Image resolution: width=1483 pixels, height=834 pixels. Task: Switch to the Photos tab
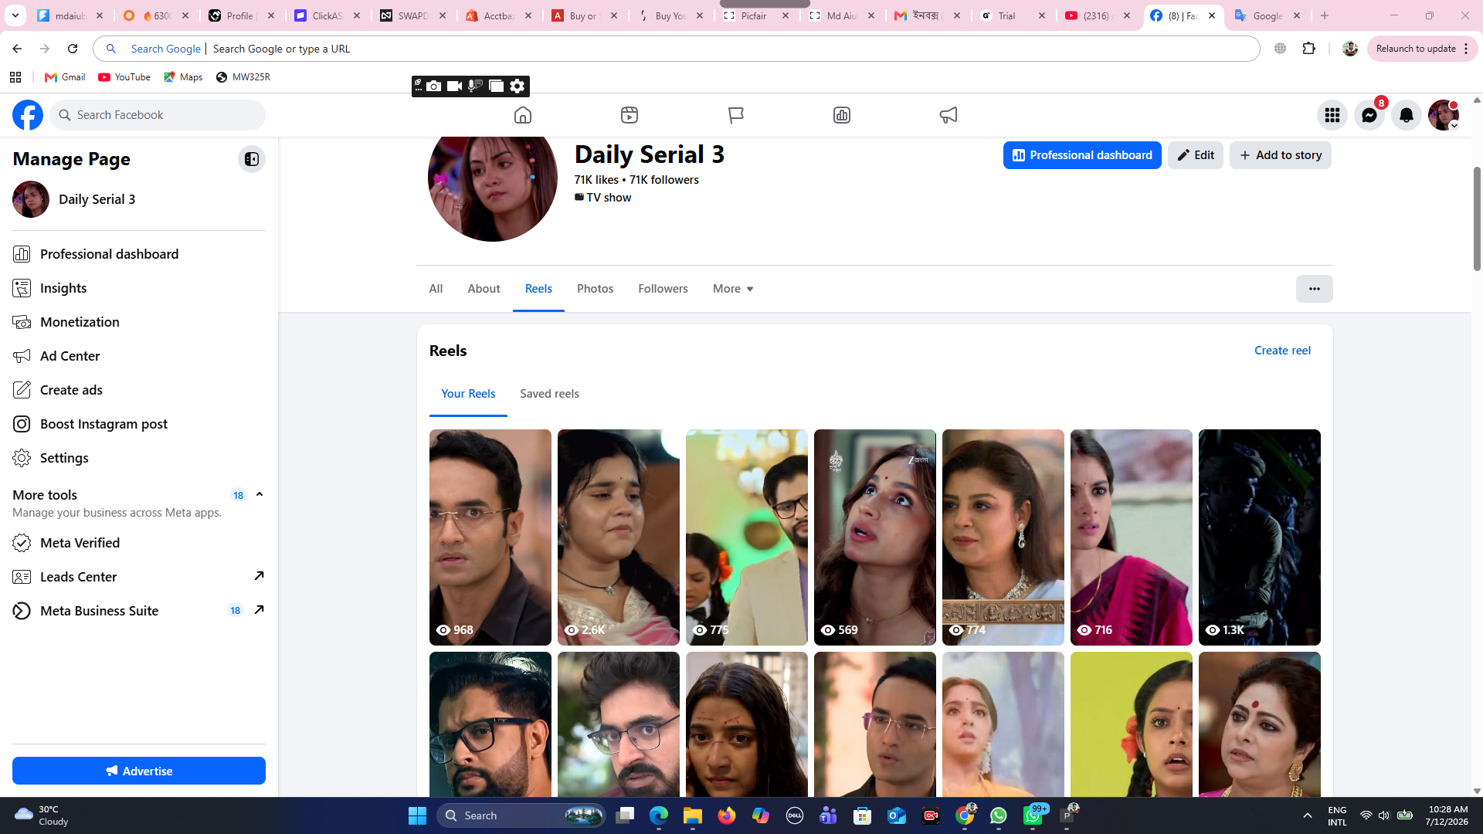coord(595,289)
